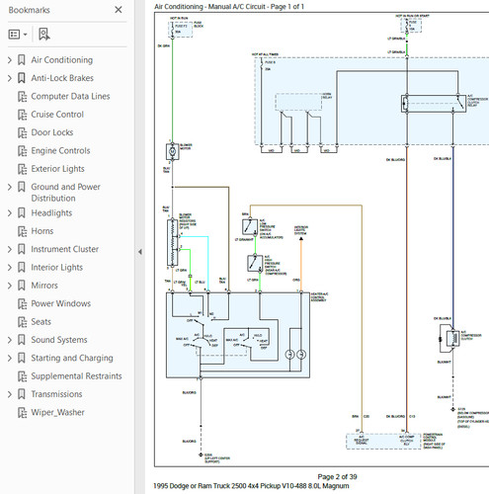
Task: Expand the Air Conditioning bookmark
Action: pos(10,60)
